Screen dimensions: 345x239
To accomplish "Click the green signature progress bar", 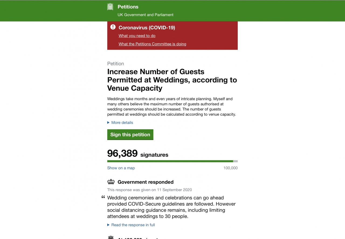I will (x=170, y=161).
